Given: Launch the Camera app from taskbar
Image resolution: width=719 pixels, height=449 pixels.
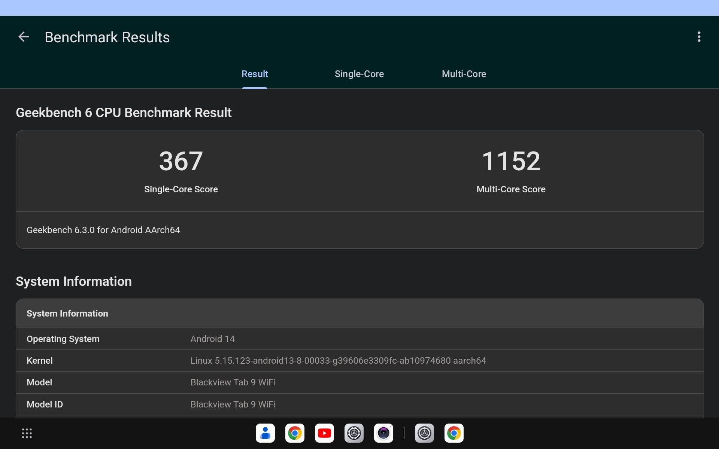Looking at the screenshot, I should (383, 433).
